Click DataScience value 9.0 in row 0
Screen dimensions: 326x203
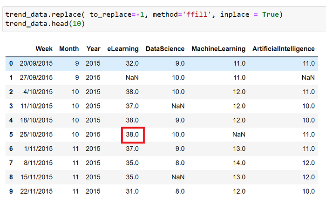click(x=180, y=63)
